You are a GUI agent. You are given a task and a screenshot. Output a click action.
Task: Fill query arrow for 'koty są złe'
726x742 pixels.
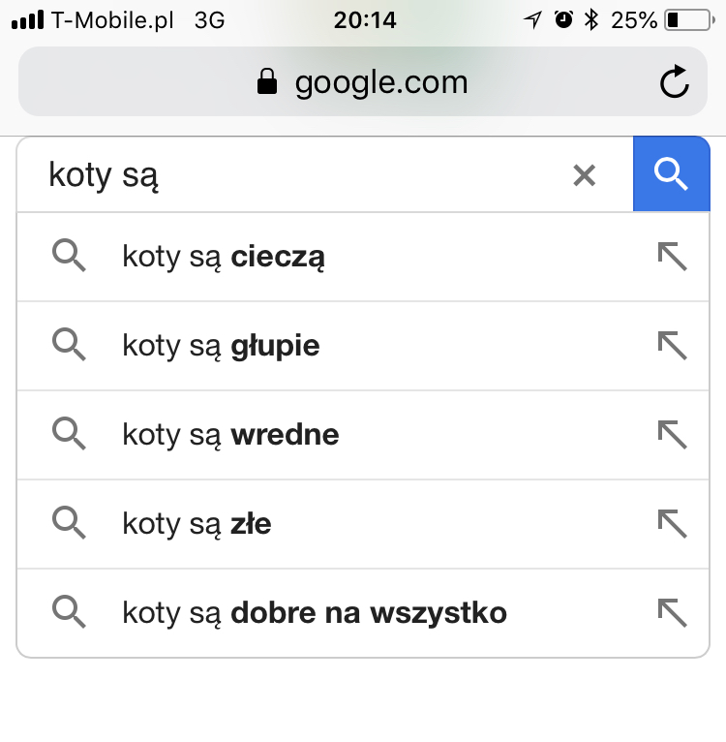click(x=672, y=523)
